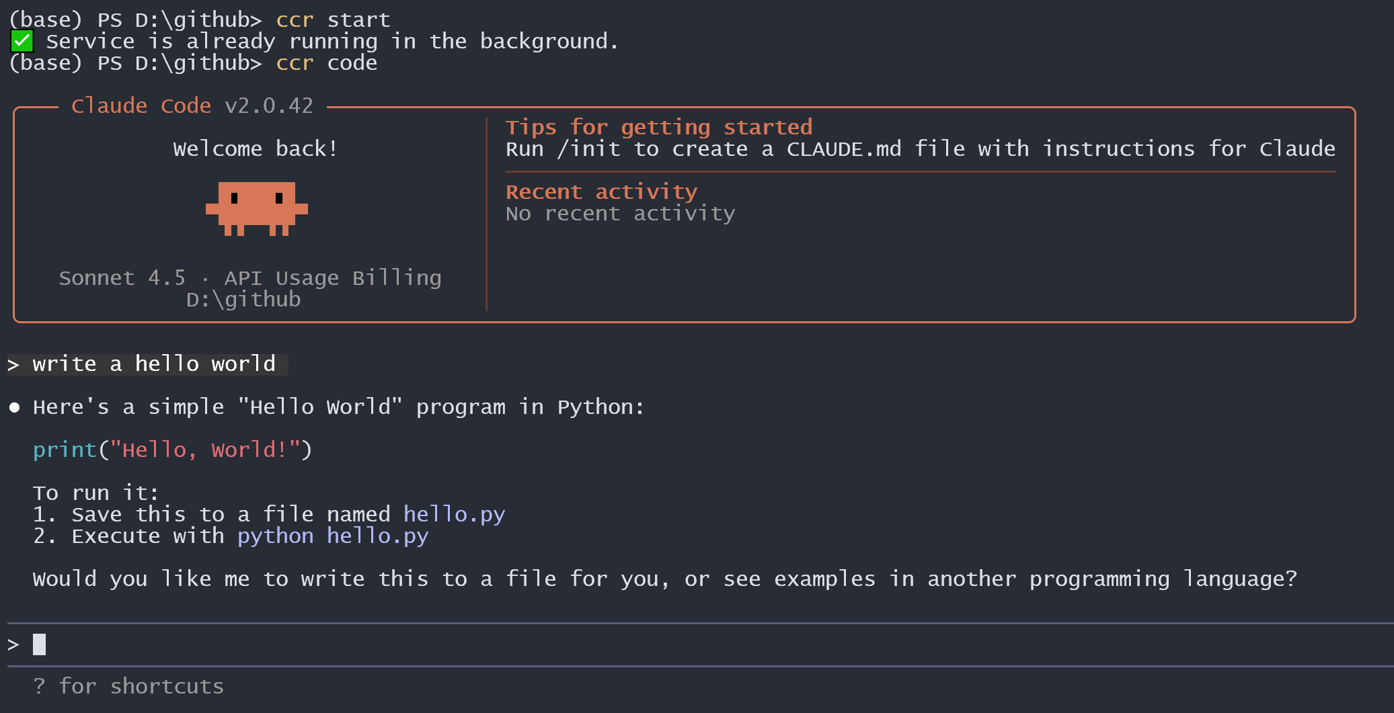Click the "Sonnet 4.5" model label
1394x713 pixels.
[x=122, y=278]
